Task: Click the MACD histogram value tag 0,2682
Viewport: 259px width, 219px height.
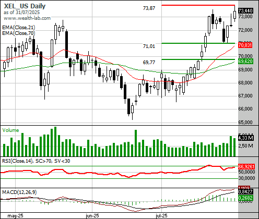Action: click(245, 198)
